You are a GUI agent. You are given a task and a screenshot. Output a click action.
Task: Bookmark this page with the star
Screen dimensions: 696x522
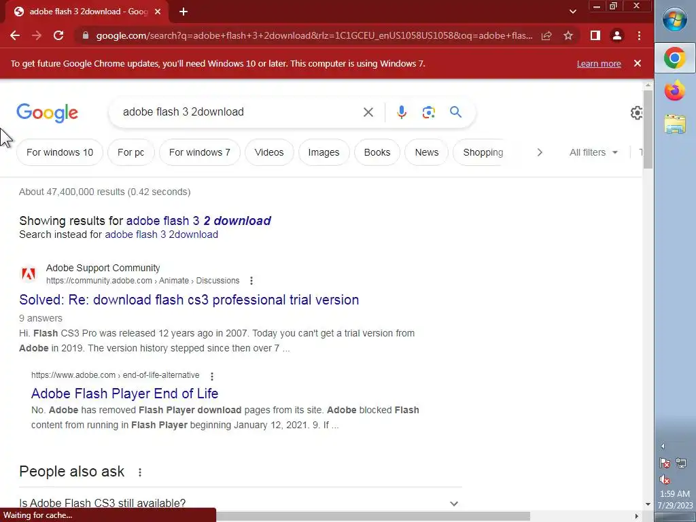pyautogui.click(x=568, y=36)
